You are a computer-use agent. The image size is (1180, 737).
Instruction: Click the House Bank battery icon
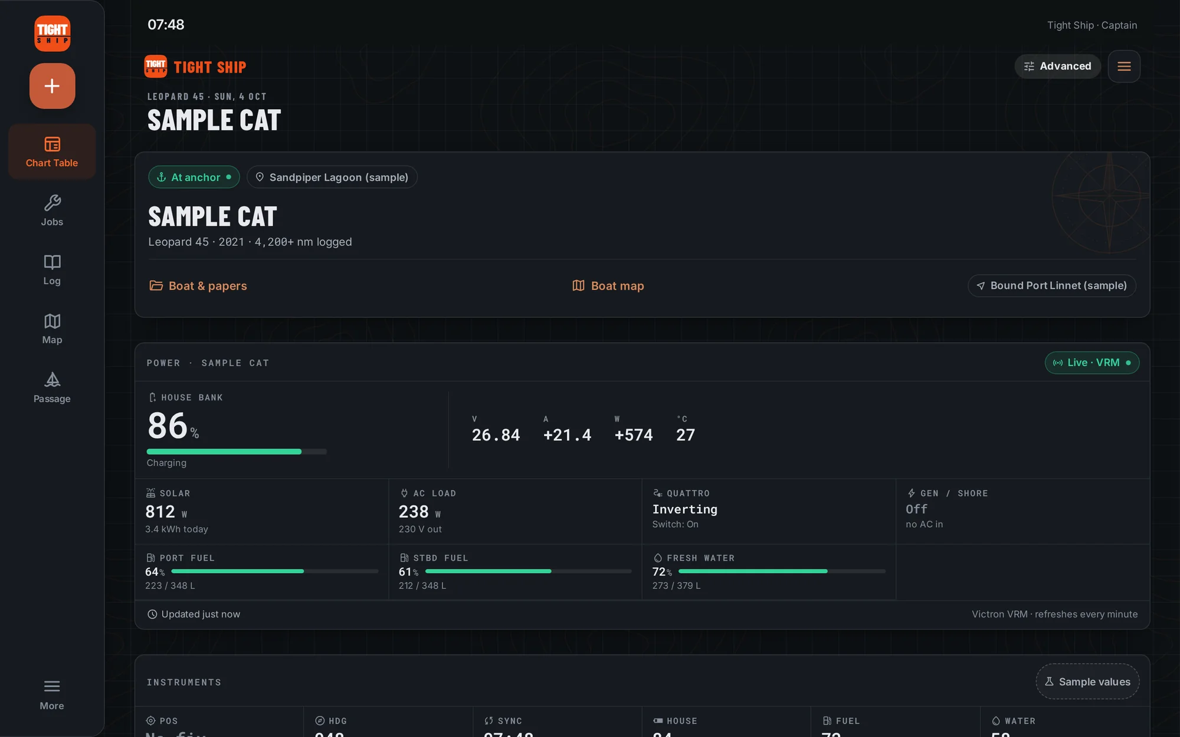[152, 397]
